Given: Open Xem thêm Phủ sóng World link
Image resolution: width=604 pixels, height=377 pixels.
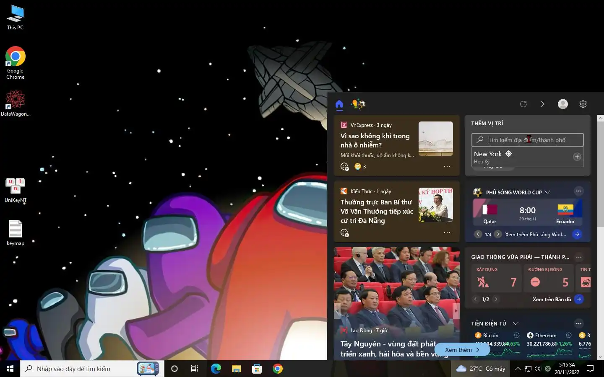Looking at the screenshot, I should click(536, 235).
